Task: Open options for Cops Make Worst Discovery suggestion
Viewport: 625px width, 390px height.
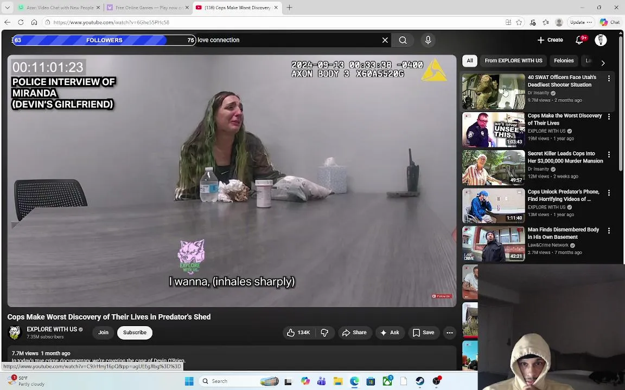Action: [x=609, y=116]
